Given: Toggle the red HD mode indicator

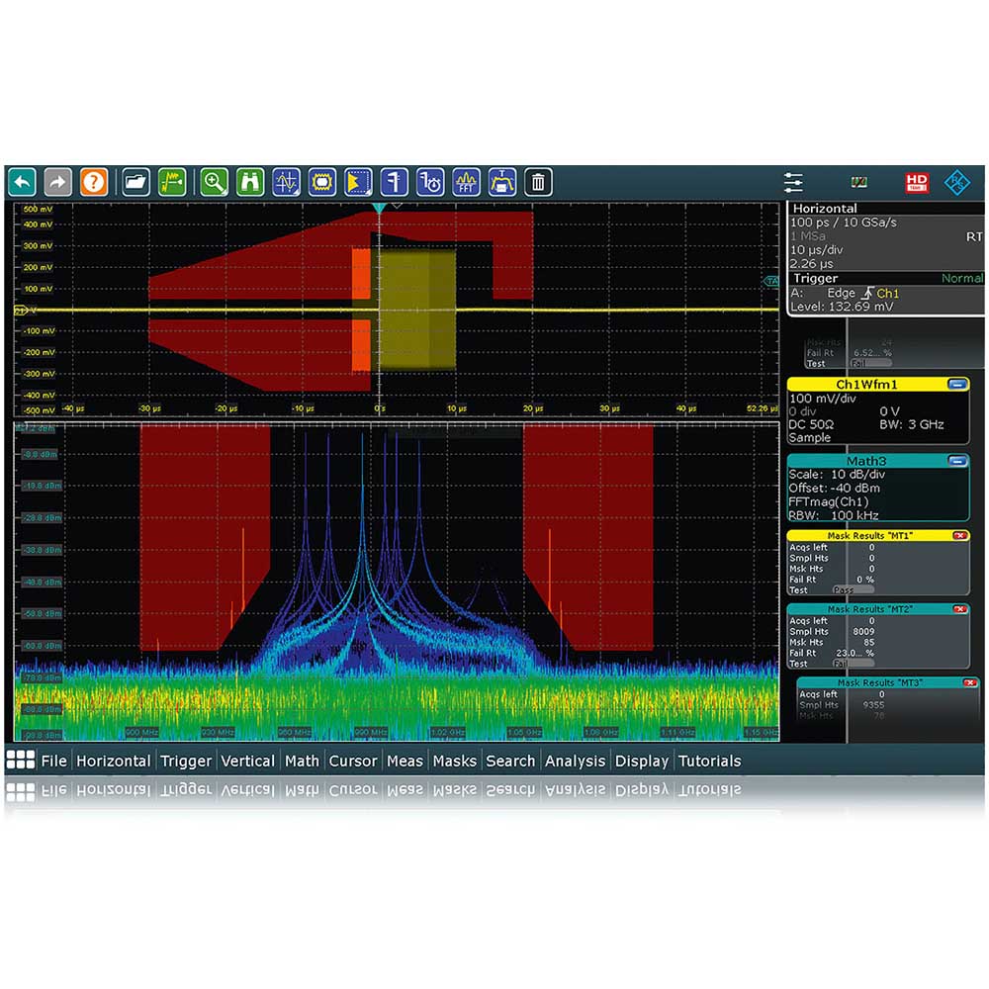Looking at the screenshot, I should 917,182.
